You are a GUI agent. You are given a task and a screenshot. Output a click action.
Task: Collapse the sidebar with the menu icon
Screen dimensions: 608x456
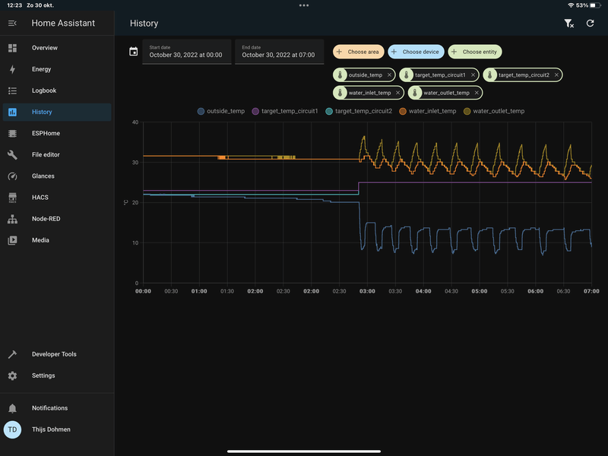[x=12, y=24]
